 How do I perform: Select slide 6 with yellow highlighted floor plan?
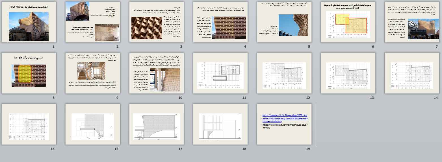click(348, 22)
